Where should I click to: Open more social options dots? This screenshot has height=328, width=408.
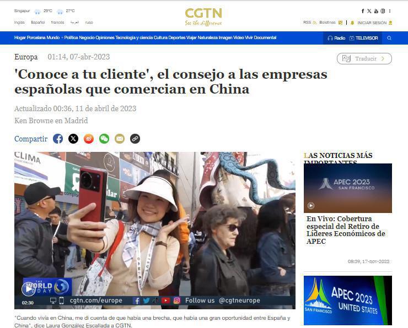click(389, 11)
